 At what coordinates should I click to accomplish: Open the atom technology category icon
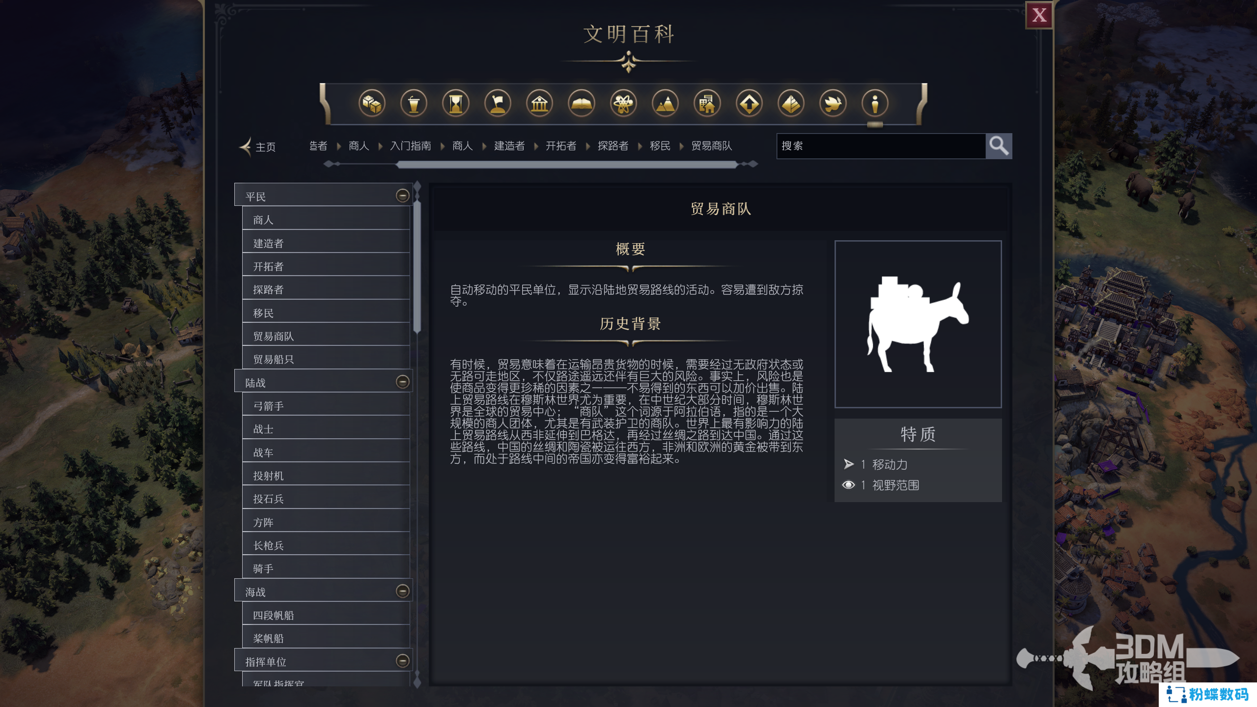623,104
